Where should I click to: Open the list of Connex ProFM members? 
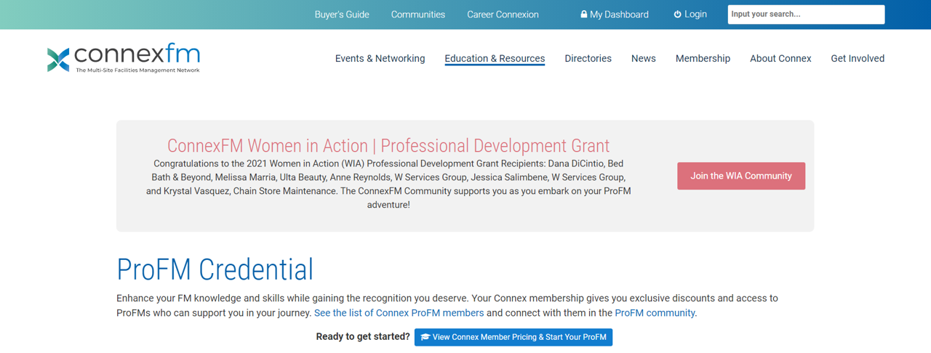399,313
